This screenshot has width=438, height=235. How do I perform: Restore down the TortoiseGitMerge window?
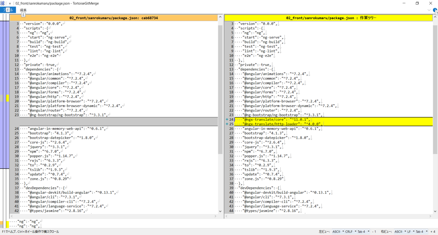(x=417, y=3)
